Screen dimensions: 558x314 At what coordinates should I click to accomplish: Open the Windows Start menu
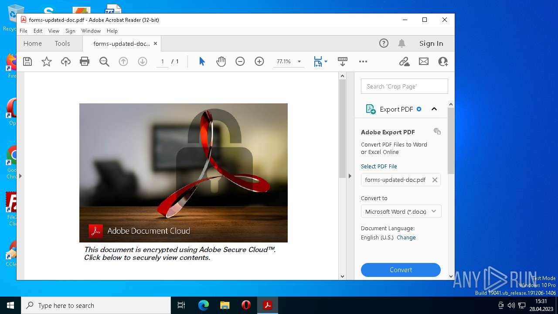click(10, 305)
